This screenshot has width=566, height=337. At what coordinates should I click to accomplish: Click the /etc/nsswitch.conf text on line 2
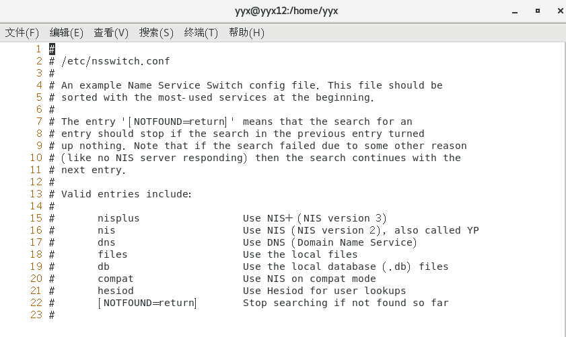[x=115, y=61]
